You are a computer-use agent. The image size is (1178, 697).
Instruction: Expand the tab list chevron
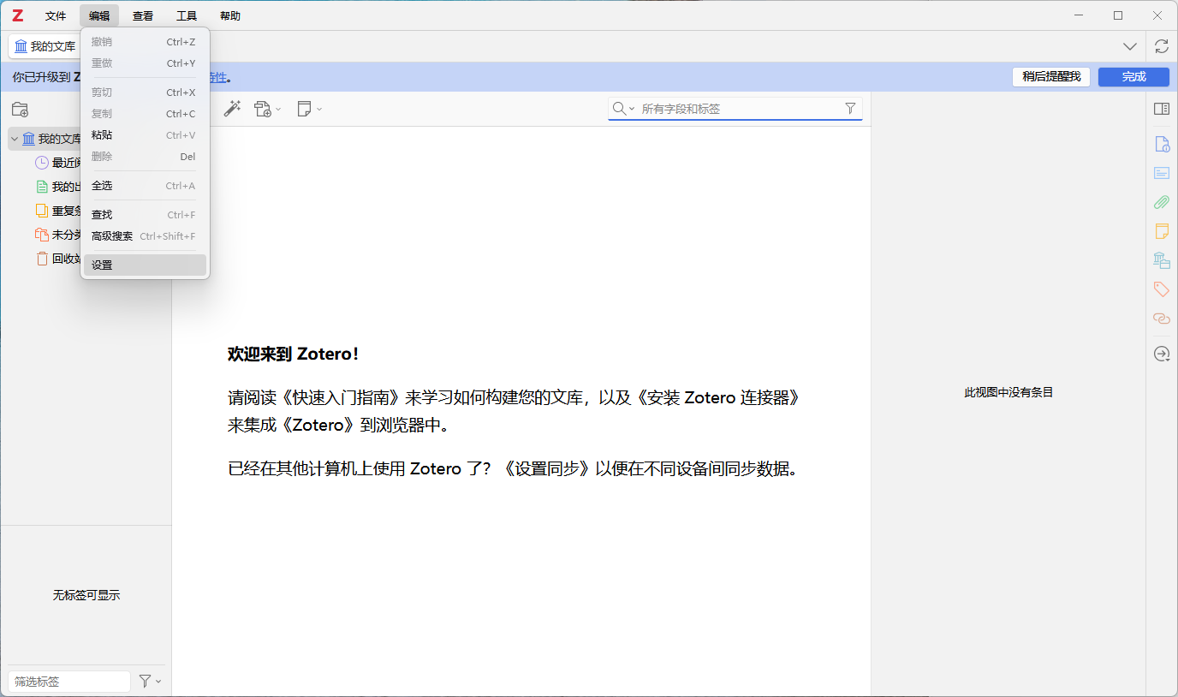(x=1130, y=46)
